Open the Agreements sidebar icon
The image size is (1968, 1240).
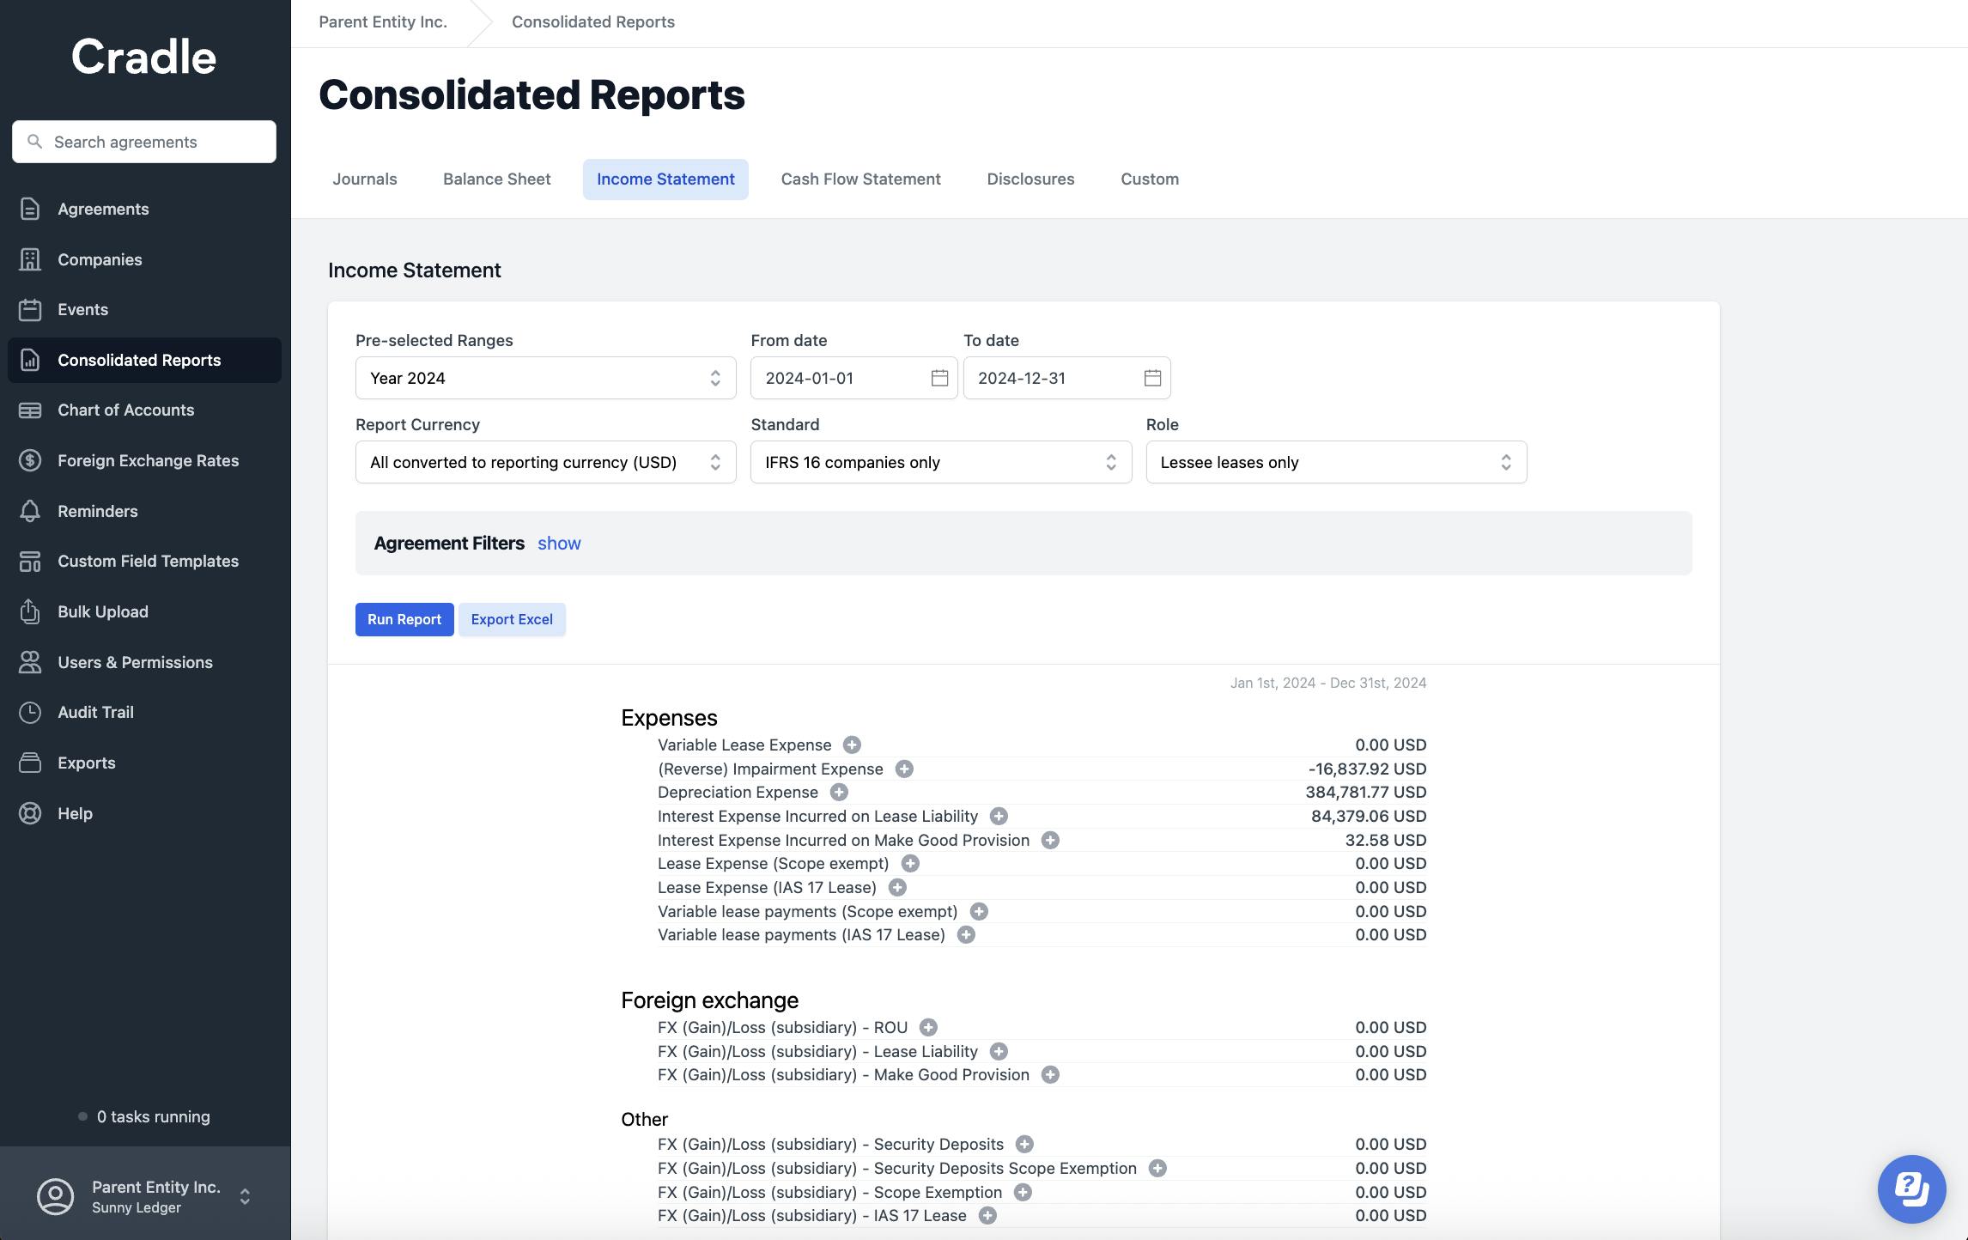(x=30, y=209)
